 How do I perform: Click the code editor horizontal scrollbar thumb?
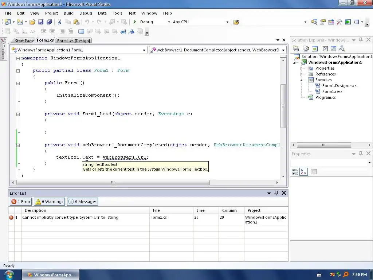click(113, 182)
